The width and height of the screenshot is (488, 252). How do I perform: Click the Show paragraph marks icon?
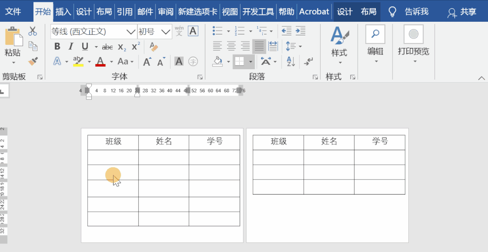[x=308, y=61]
